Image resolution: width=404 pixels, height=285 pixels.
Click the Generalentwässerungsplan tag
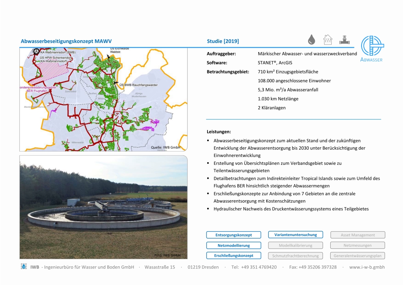pos(358,256)
